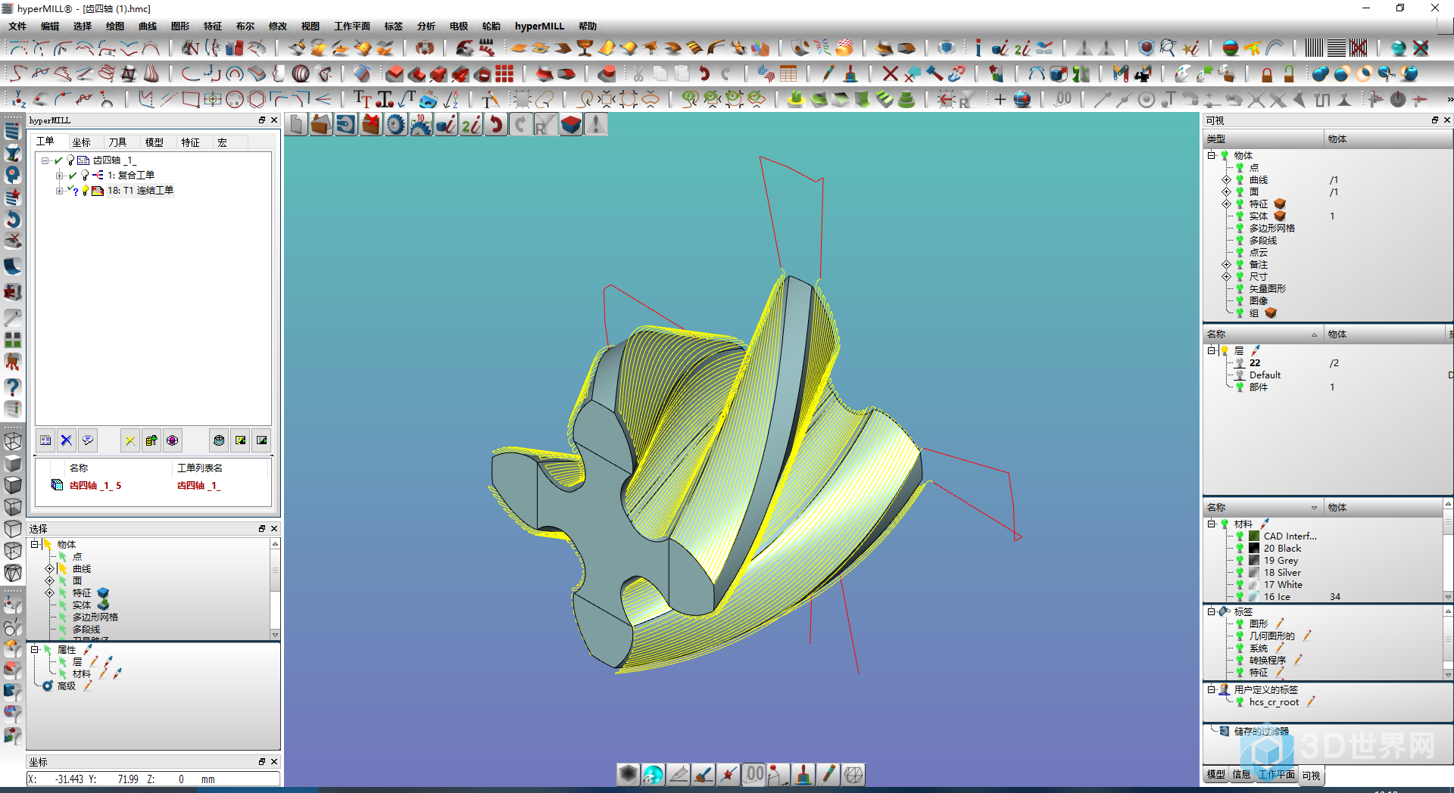Toggle visibility bulb for 部件 layer

point(1240,387)
